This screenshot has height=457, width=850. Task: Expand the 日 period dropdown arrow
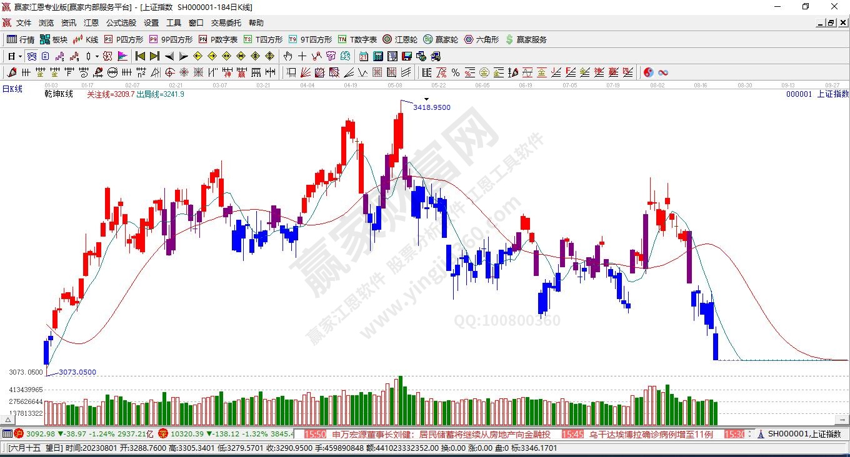point(21,56)
